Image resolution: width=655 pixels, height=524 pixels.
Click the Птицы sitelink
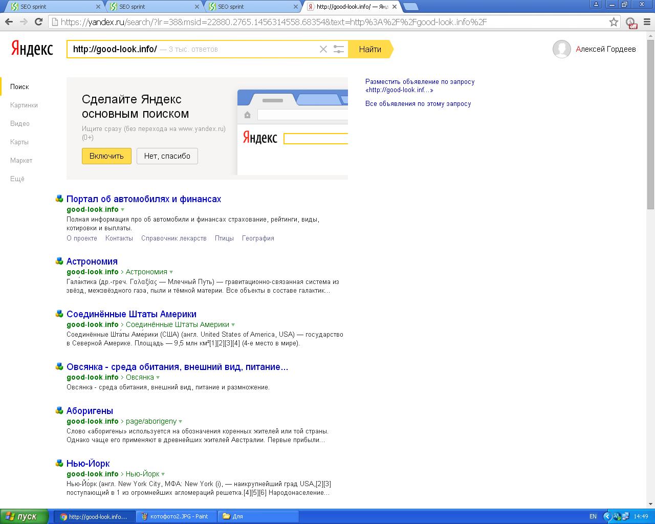tap(224, 238)
